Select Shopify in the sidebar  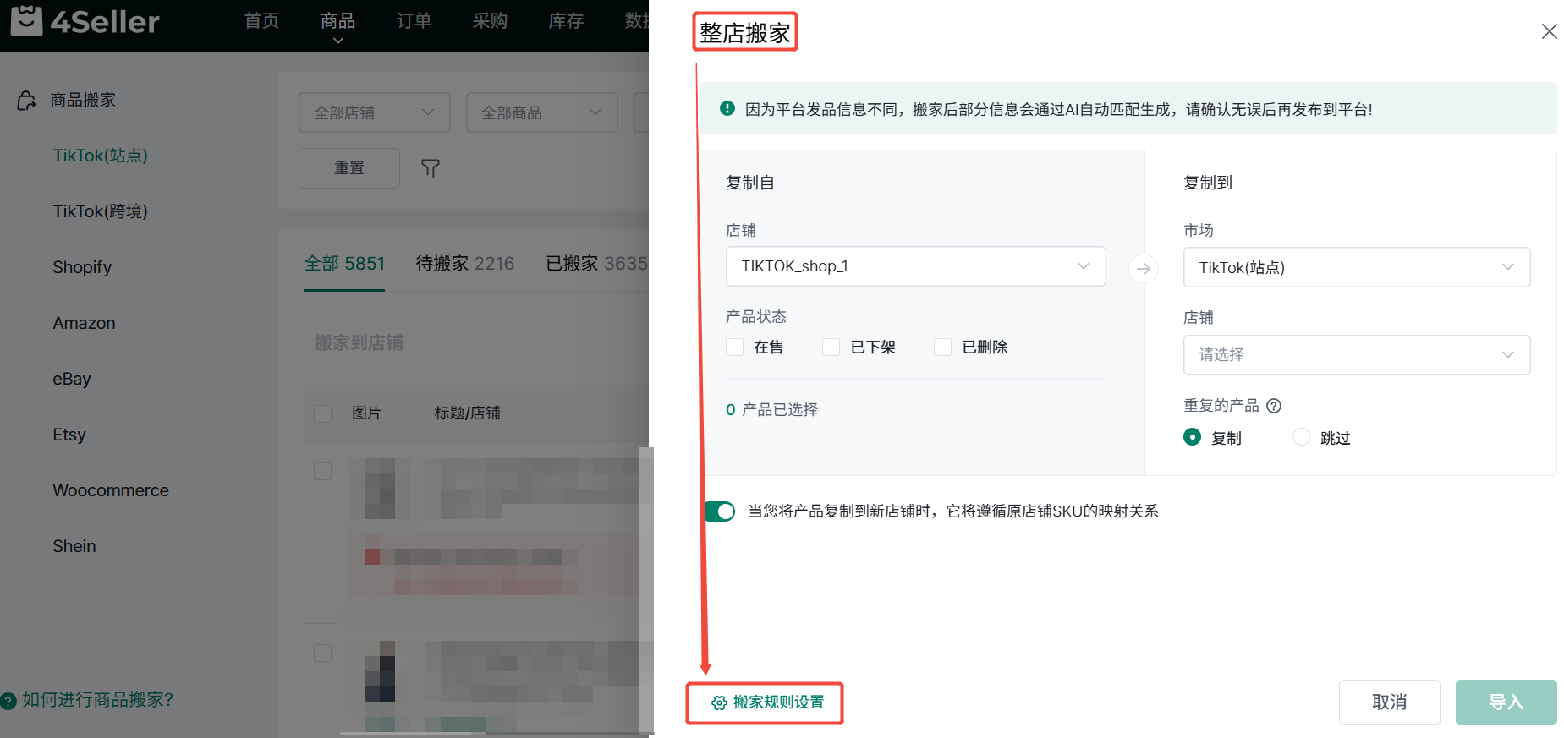tap(82, 267)
